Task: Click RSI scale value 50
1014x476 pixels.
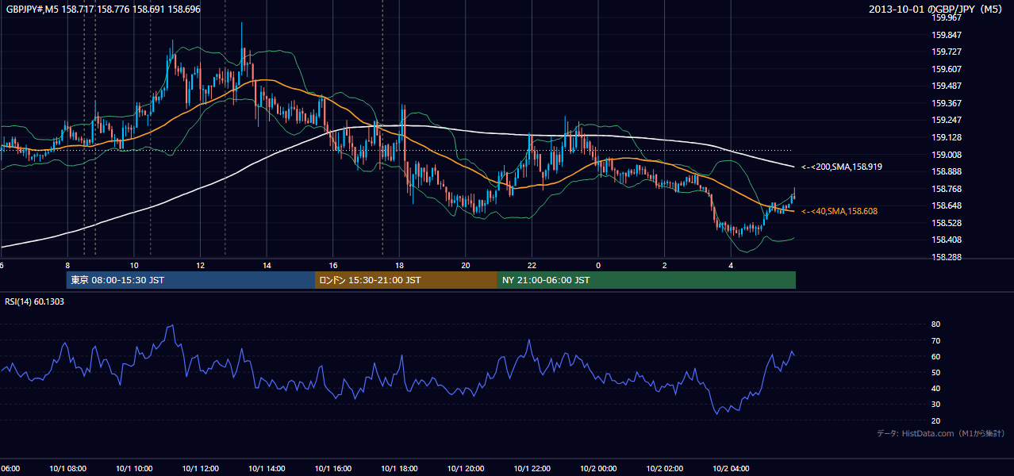Action: pos(935,372)
